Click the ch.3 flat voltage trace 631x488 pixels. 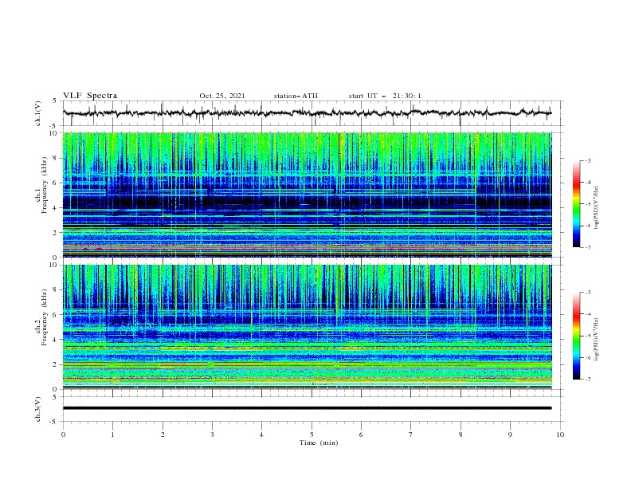coord(307,408)
